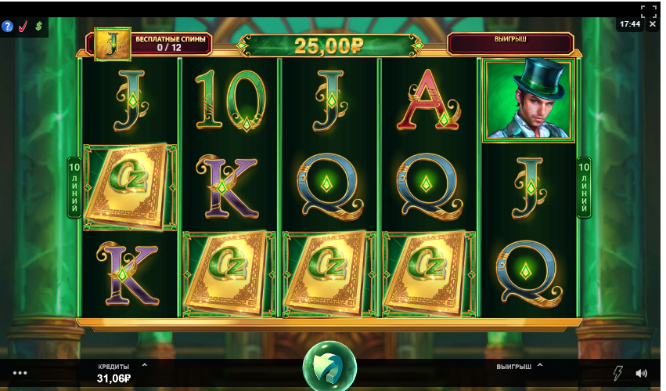
Task: Mute the game sound speaker icon
Action: 642,373
